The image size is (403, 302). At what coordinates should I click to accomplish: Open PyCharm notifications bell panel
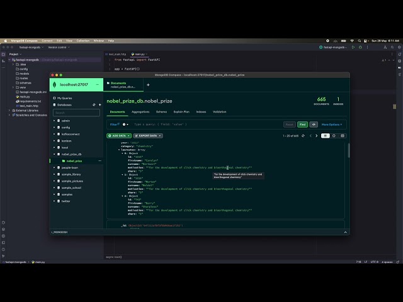[399, 54]
